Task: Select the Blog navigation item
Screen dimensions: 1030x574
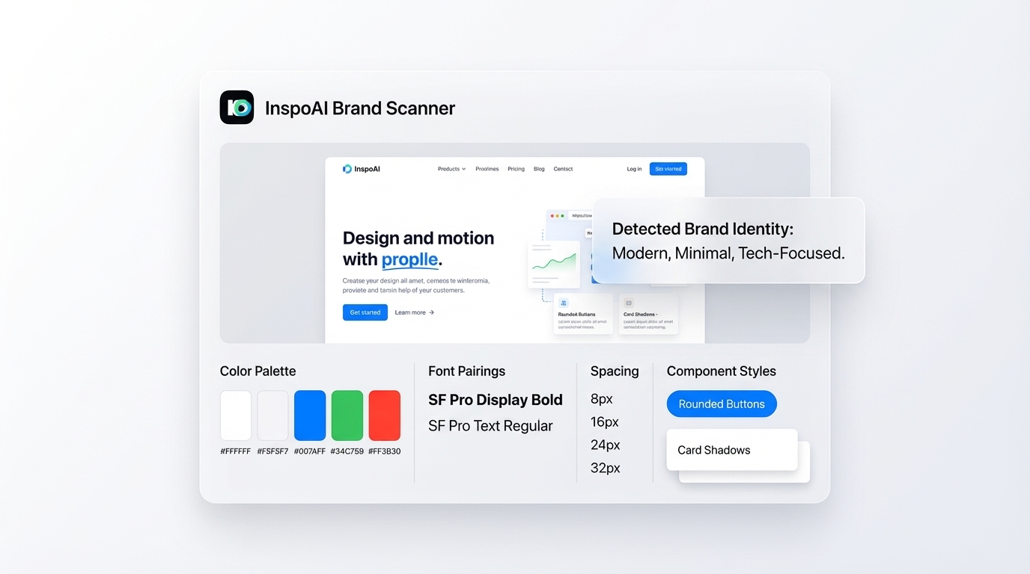Action: 539,169
